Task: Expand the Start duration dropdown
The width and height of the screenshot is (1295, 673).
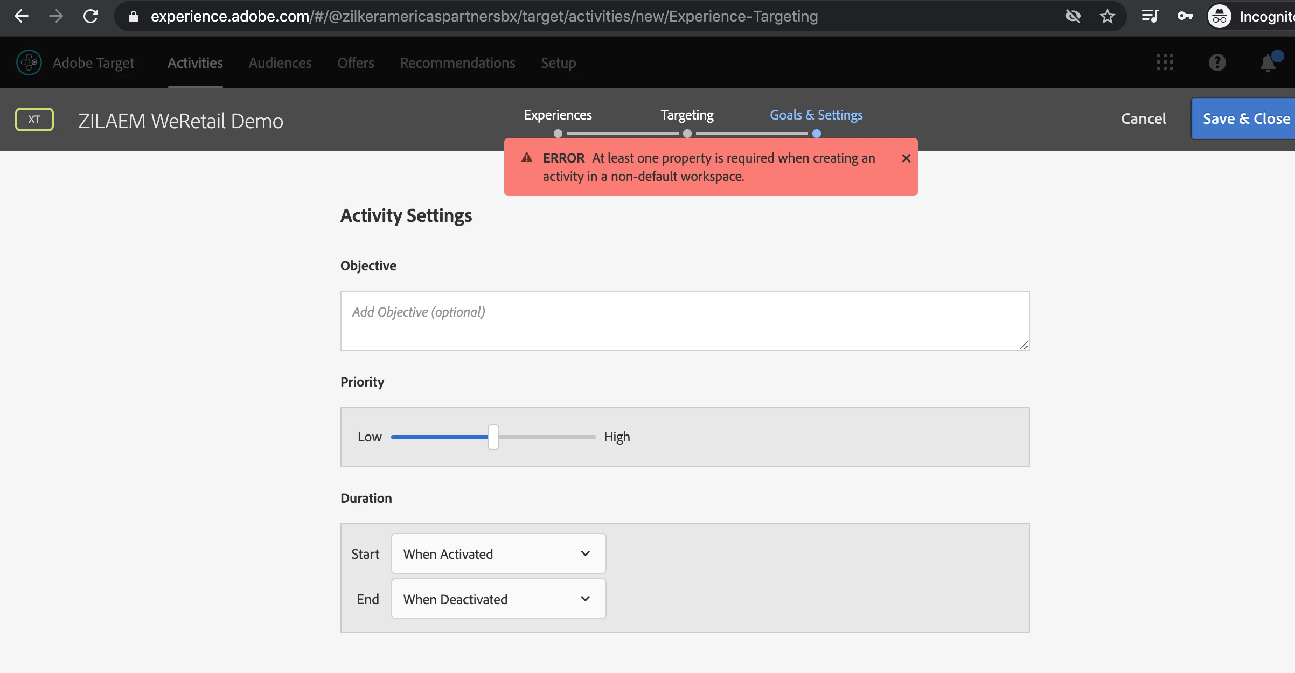Action: [x=498, y=553]
